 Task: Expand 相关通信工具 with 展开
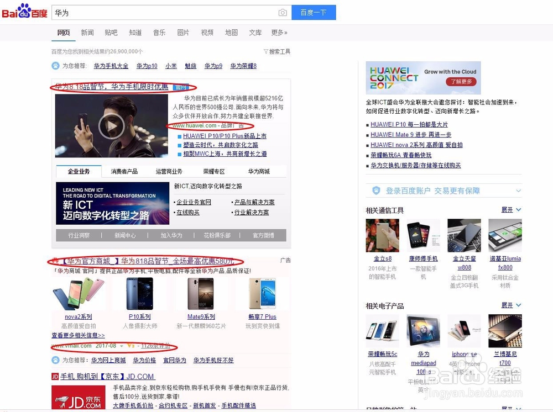point(511,209)
